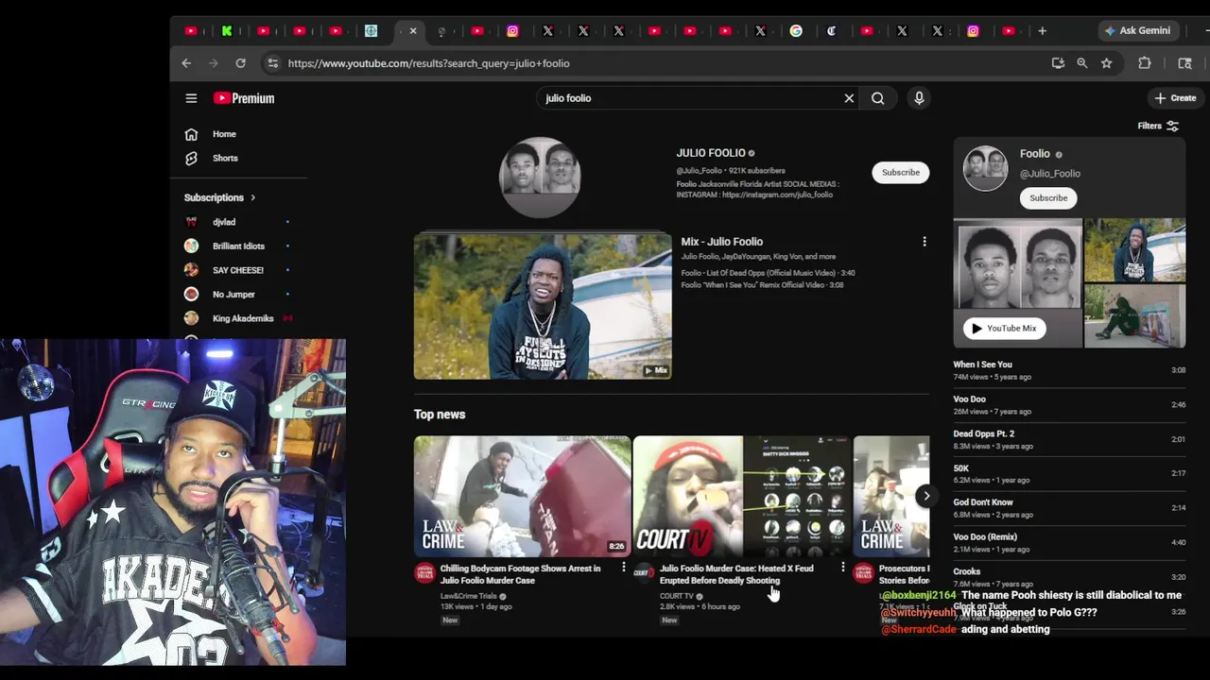Viewport: 1210px width, 680px height.
Task: Open Chrome extensions puzzle icon
Action: pyautogui.click(x=1144, y=63)
